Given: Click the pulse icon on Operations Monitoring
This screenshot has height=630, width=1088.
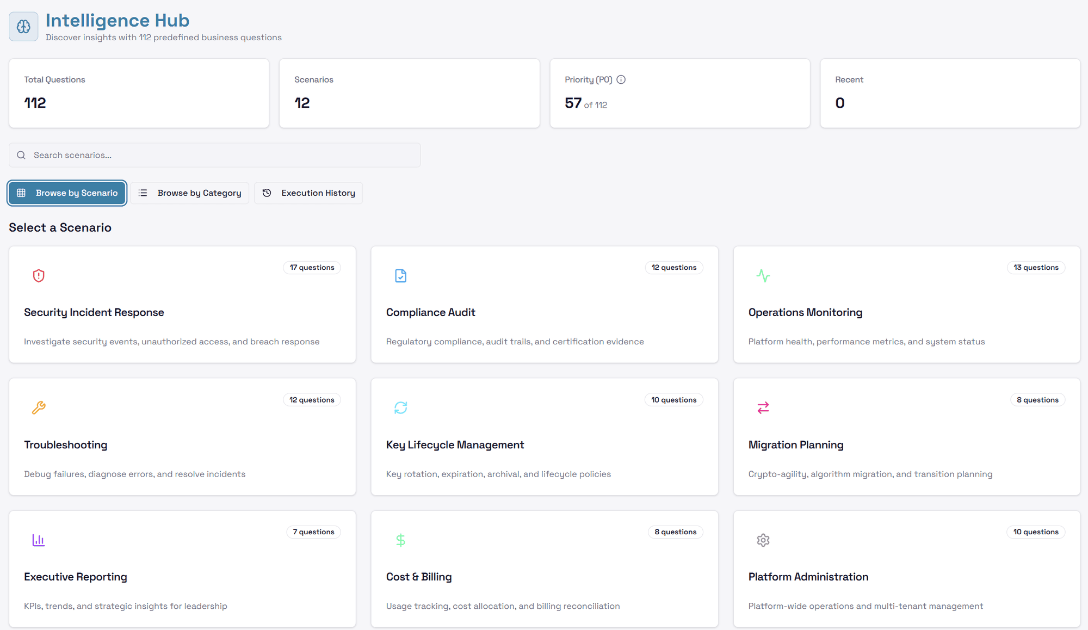Looking at the screenshot, I should tap(763, 276).
